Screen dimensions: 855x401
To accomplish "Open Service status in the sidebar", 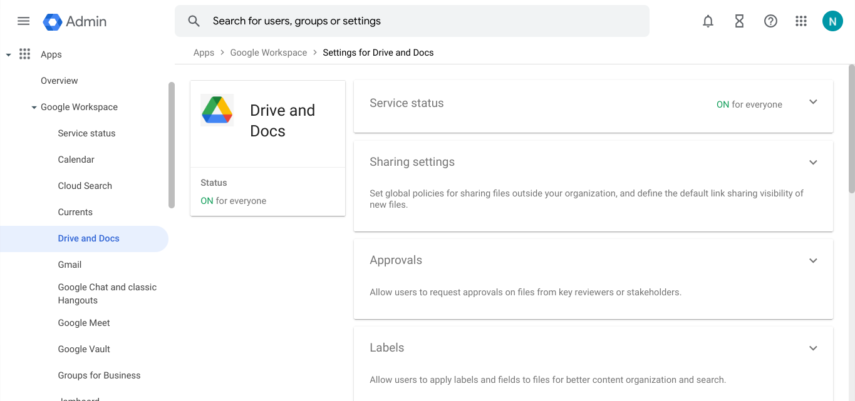I will tap(86, 133).
